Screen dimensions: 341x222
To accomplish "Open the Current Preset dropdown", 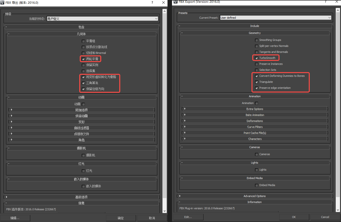I will (275, 18).
